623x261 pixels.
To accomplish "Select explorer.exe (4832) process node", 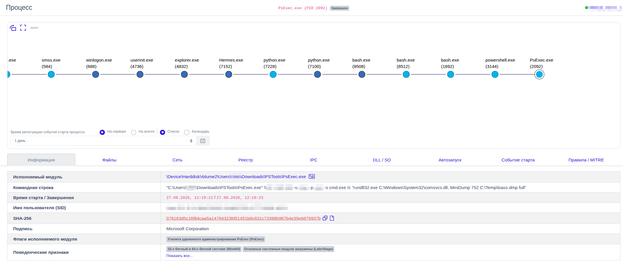I will coord(184,75).
